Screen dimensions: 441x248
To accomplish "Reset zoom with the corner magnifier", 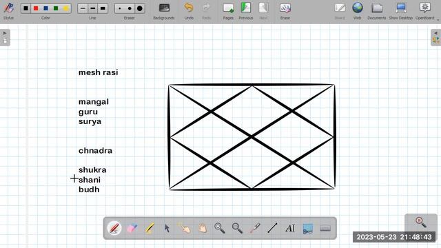I will coord(421,222).
